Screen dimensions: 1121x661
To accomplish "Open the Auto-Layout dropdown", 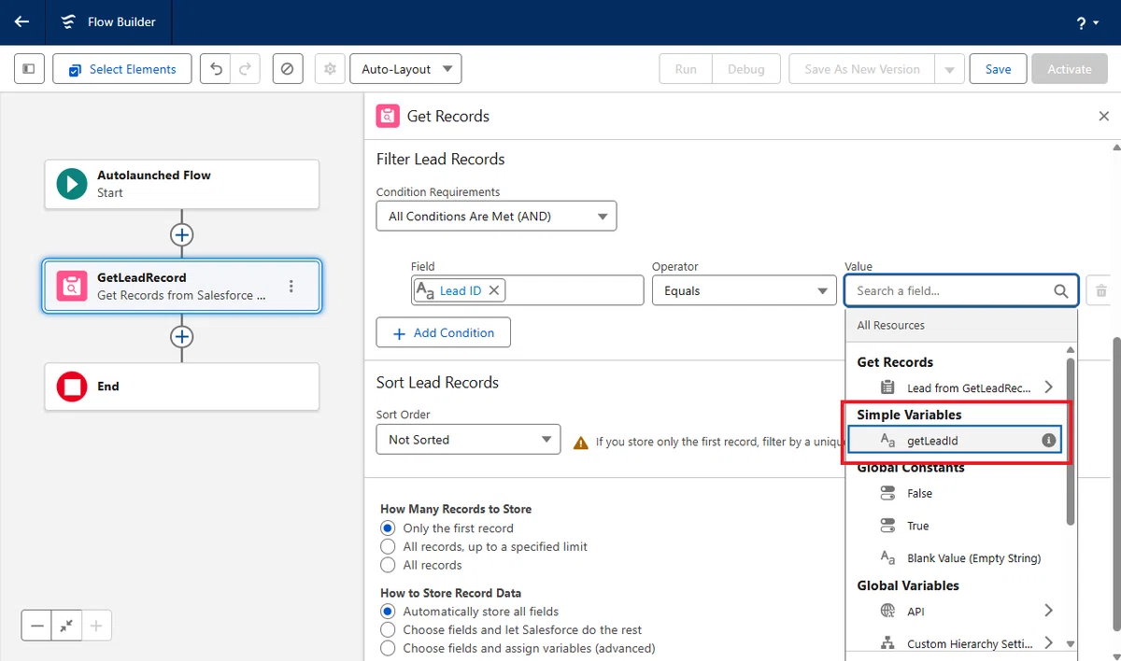I will (405, 69).
